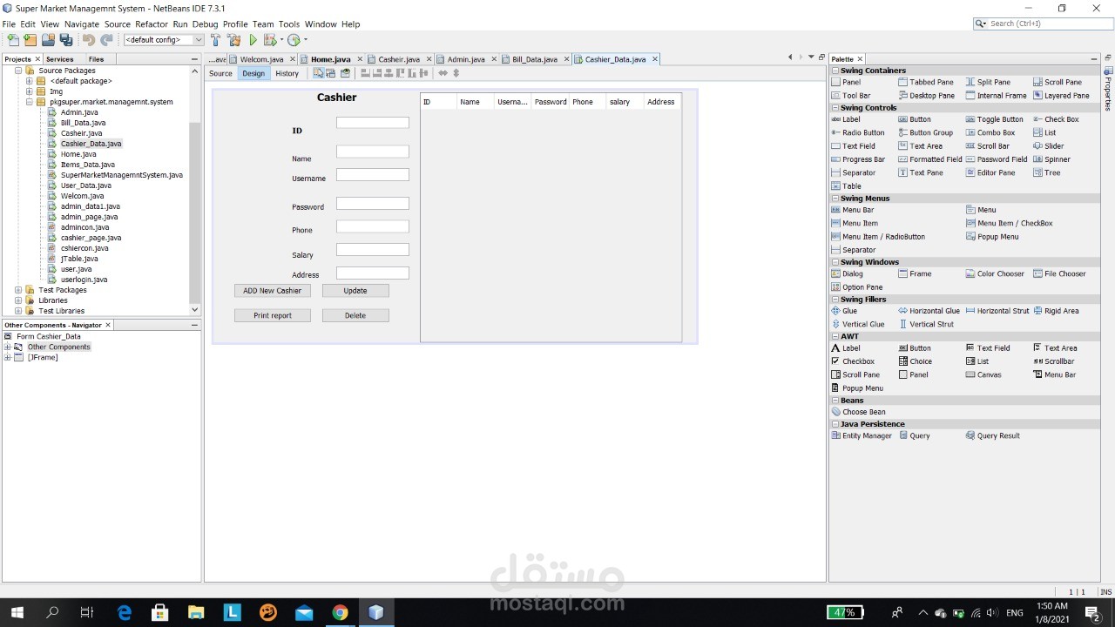The height and width of the screenshot is (627, 1115).
Task: Click the Open Project toolbar icon
Action: (48, 40)
